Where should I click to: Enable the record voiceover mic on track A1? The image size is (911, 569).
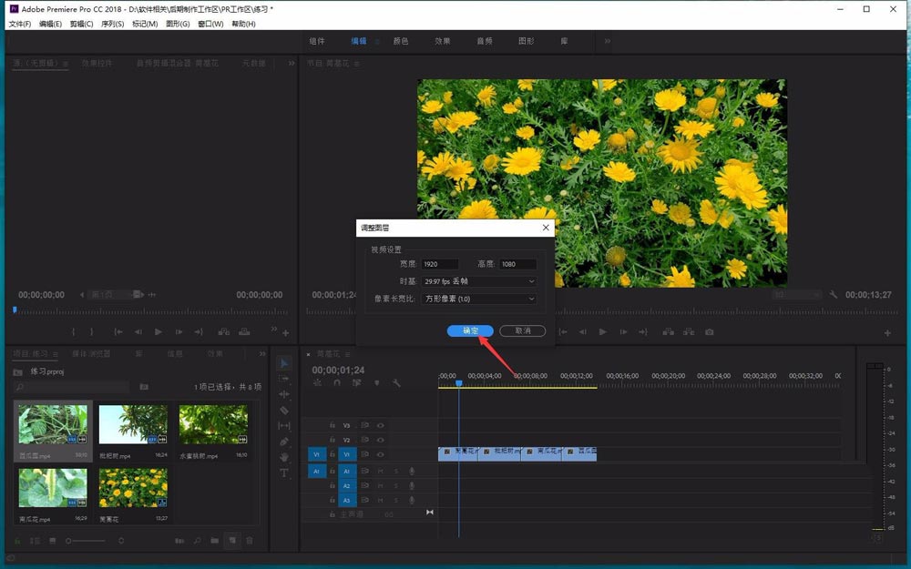(413, 472)
